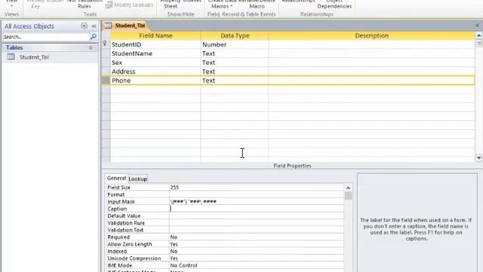Open the Create Data Macros ribbon dropdown
Image resolution: width=483 pixels, height=272 pixels.
pyautogui.click(x=222, y=4)
